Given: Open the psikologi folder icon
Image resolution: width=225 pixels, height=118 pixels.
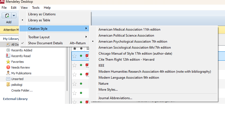Looking at the screenshot, I should point(8,85).
